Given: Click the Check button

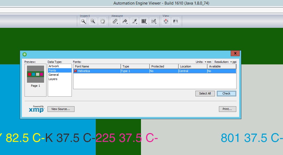Looking at the screenshot, I should pos(226,93).
